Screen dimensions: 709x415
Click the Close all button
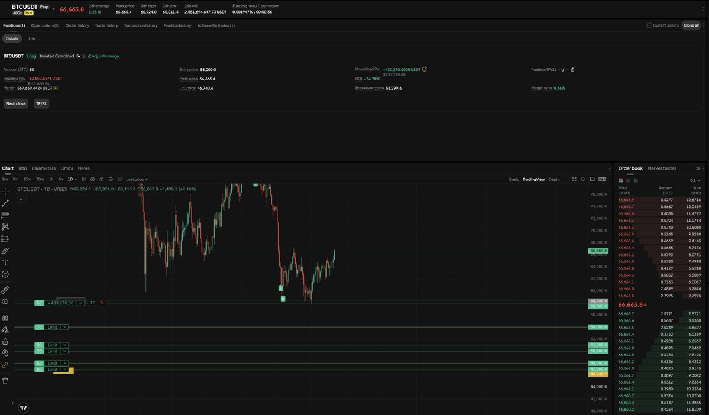click(691, 25)
